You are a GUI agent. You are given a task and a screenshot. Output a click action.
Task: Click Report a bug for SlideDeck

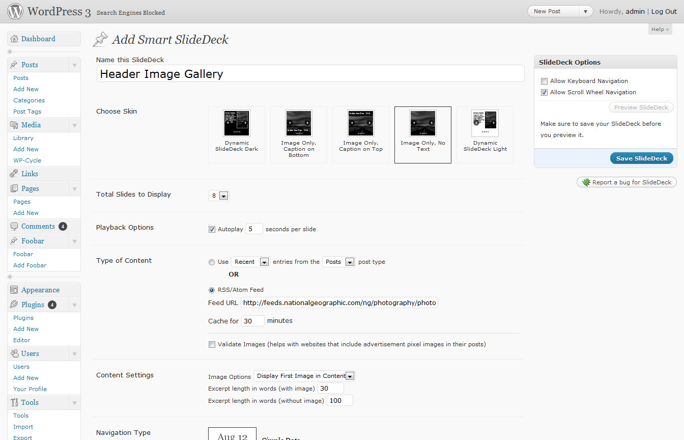pyautogui.click(x=626, y=182)
